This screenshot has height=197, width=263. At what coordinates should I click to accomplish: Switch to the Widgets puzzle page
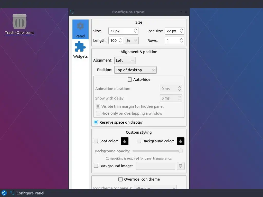tap(80, 50)
